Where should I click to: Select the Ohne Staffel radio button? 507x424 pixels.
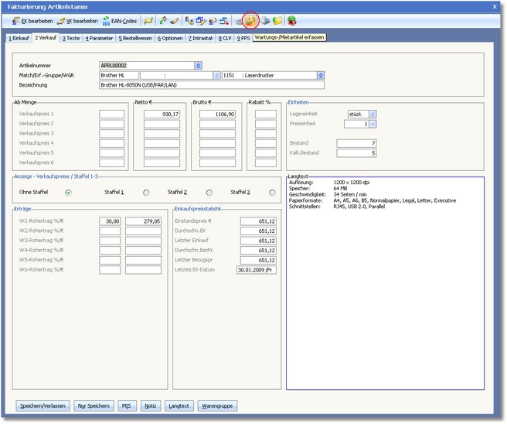[70, 193]
